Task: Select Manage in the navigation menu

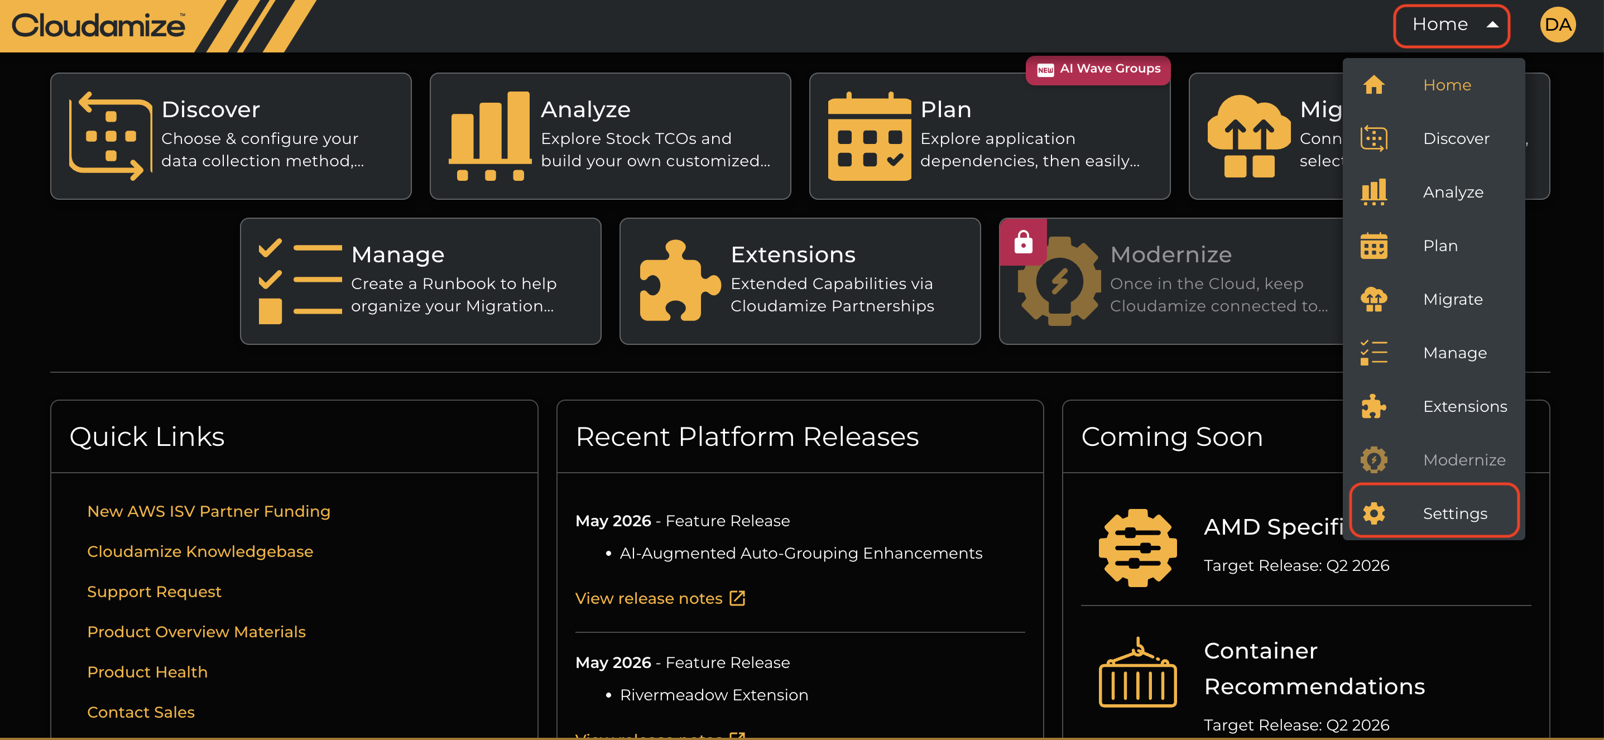Action: click(x=1434, y=352)
